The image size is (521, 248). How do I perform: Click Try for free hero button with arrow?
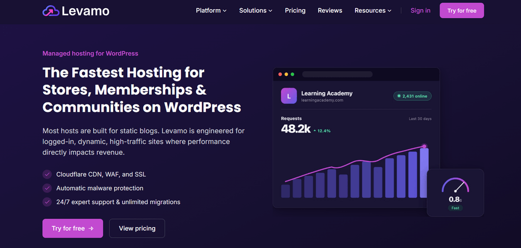tap(73, 228)
